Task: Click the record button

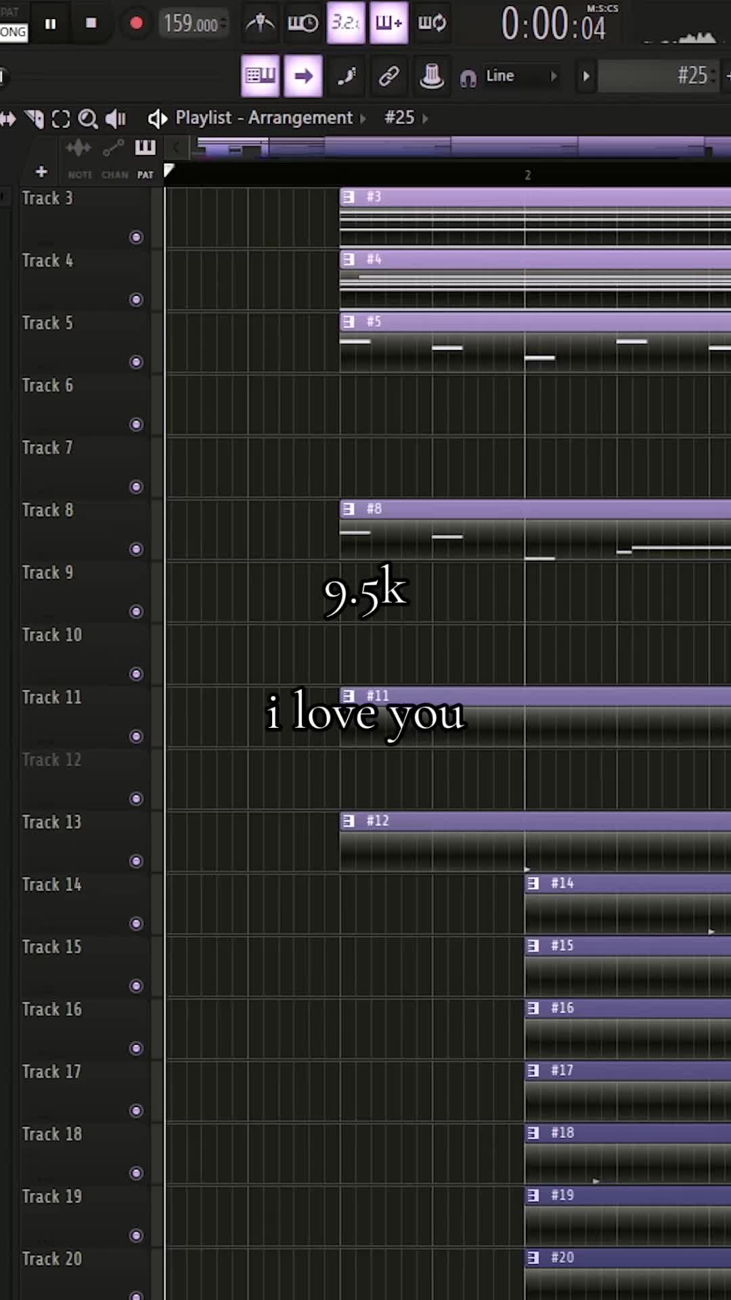Action: (x=135, y=24)
